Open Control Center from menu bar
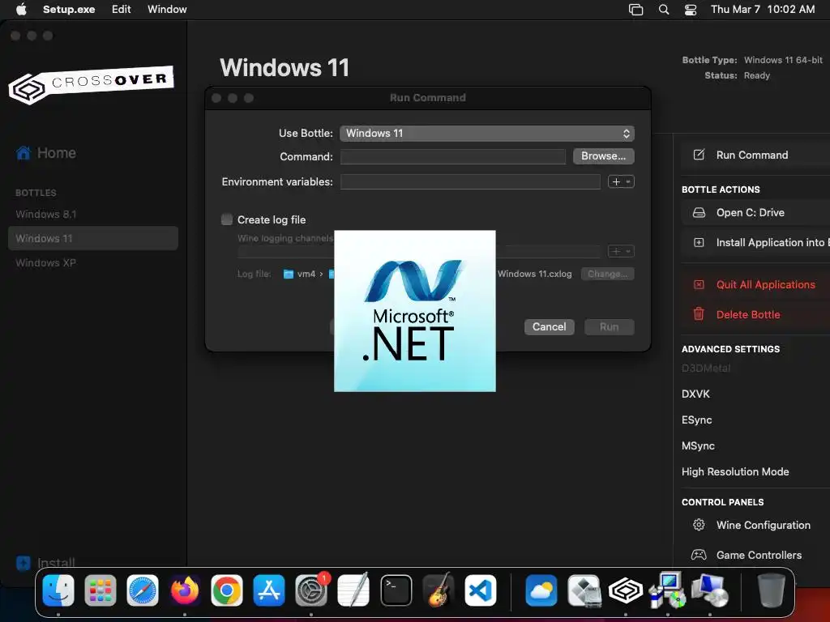The image size is (830, 622). pyautogui.click(x=691, y=10)
